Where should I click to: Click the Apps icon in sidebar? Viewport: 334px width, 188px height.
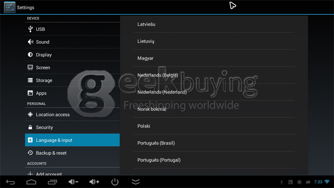(x=30, y=93)
